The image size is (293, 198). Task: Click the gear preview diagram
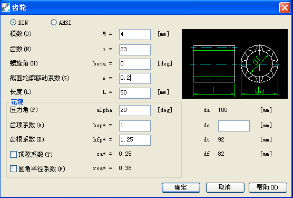235,64
